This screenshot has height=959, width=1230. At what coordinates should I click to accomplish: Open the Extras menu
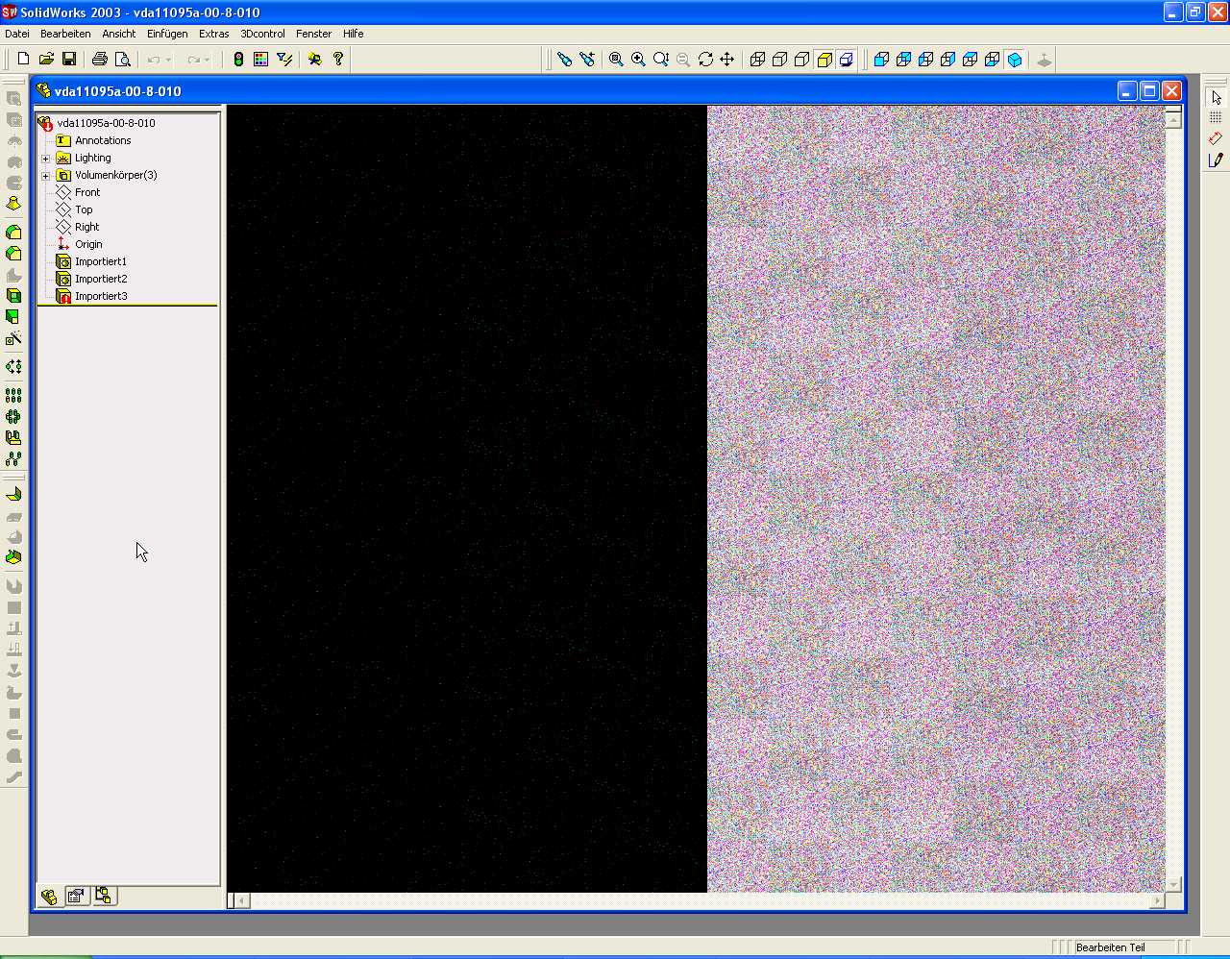point(214,34)
